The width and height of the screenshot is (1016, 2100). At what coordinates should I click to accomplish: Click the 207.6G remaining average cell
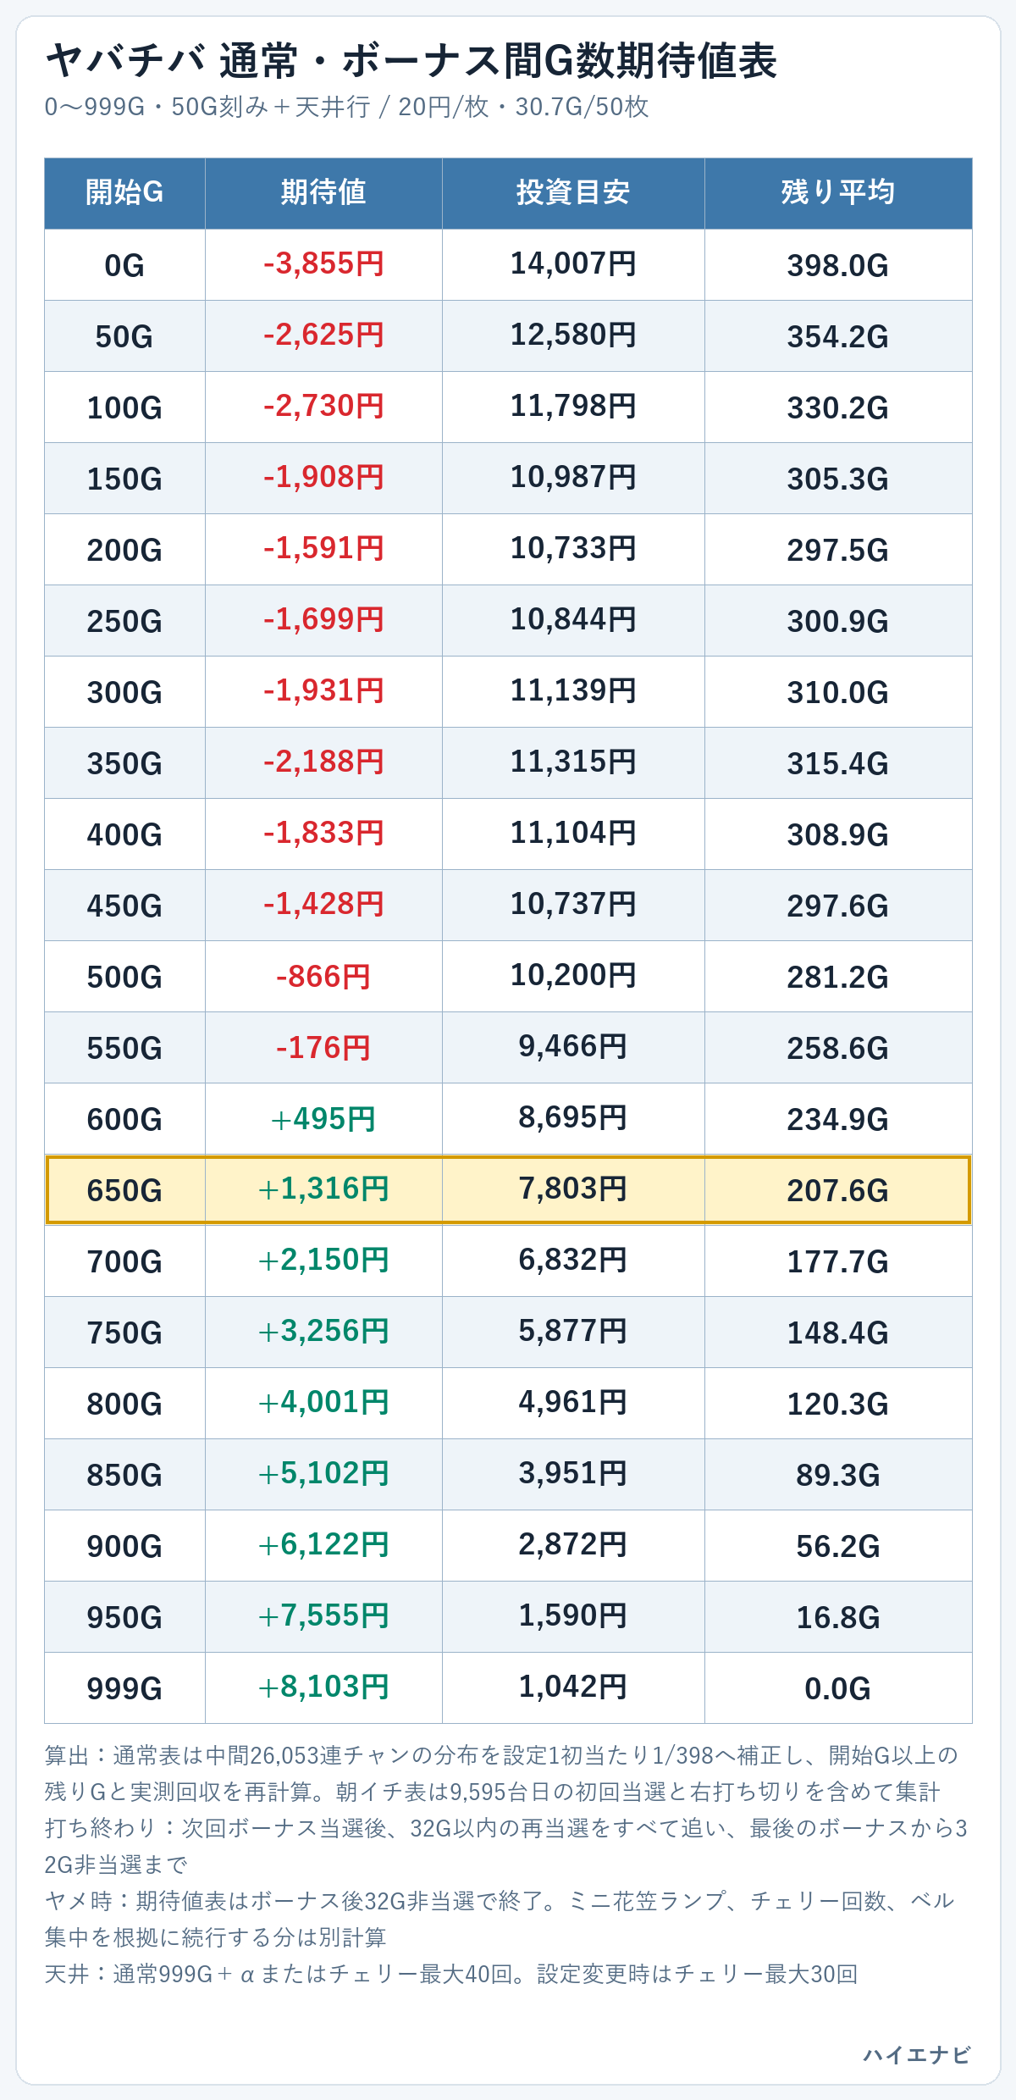coord(838,1190)
